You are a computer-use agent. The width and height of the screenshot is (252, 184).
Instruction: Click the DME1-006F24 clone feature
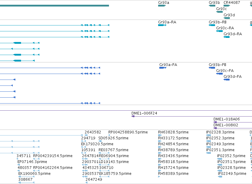[x=192, y=116]
